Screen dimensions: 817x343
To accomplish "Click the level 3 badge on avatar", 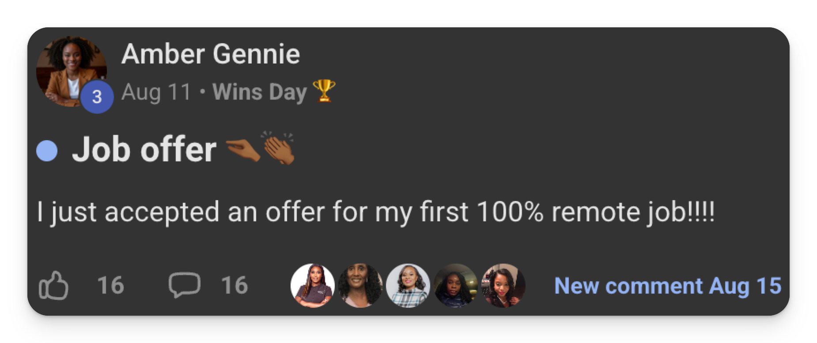I will point(97,97).
